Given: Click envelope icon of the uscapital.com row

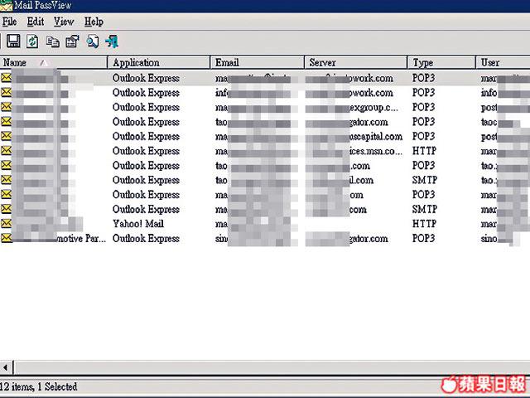Looking at the screenshot, I should click(6, 136).
